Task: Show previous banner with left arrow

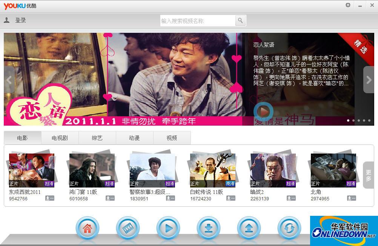Action: coord(9,80)
